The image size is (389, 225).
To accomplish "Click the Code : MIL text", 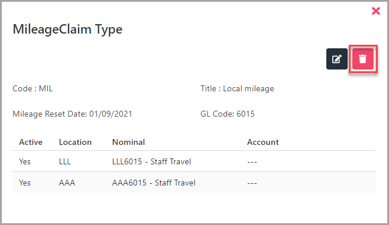I will pyautogui.click(x=33, y=88).
